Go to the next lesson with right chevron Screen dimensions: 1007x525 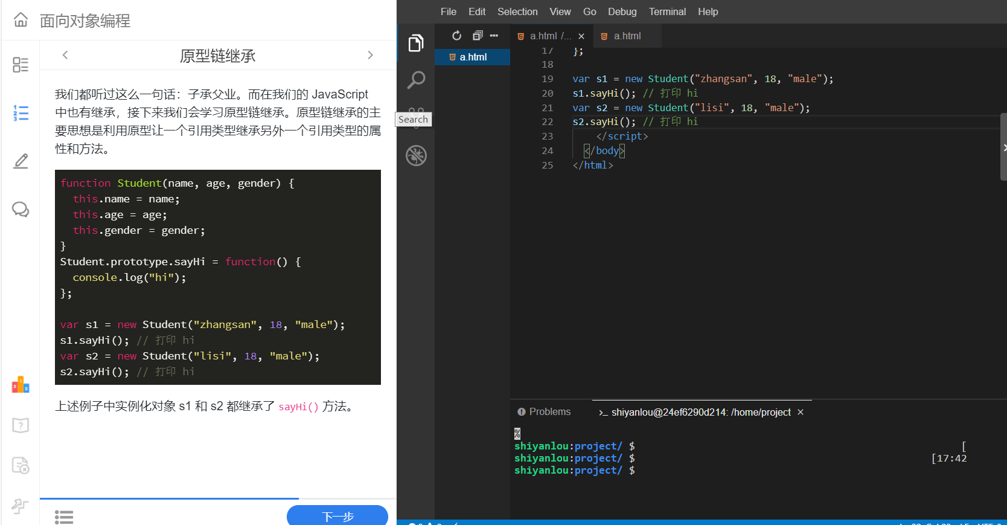(x=370, y=55)
